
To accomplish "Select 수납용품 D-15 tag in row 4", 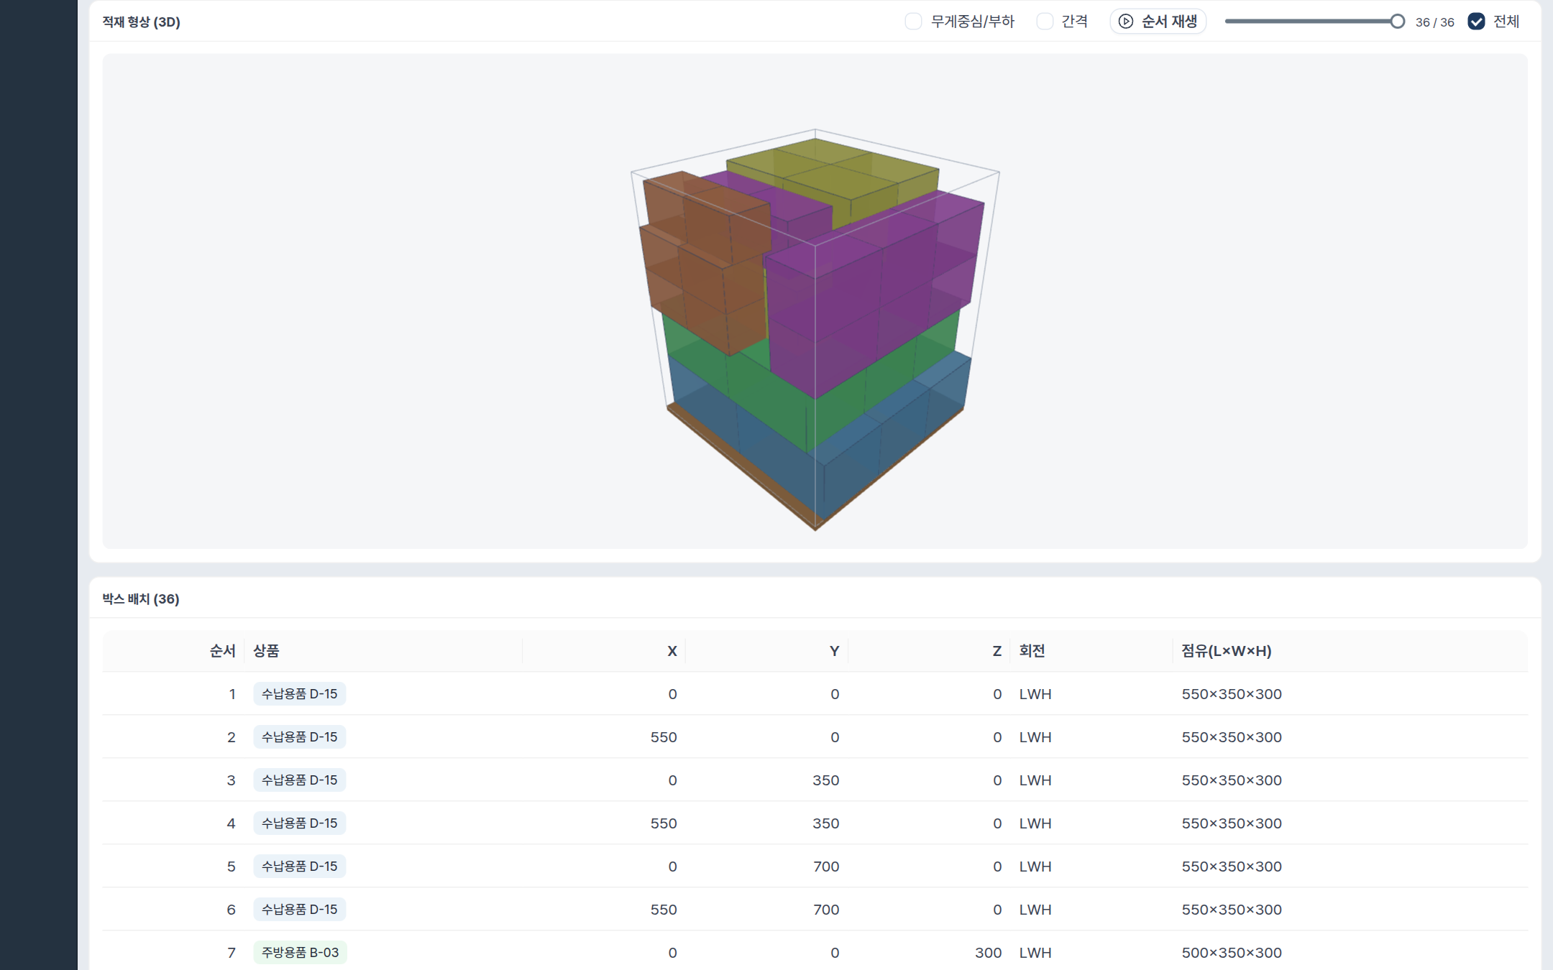I will 299,823.
